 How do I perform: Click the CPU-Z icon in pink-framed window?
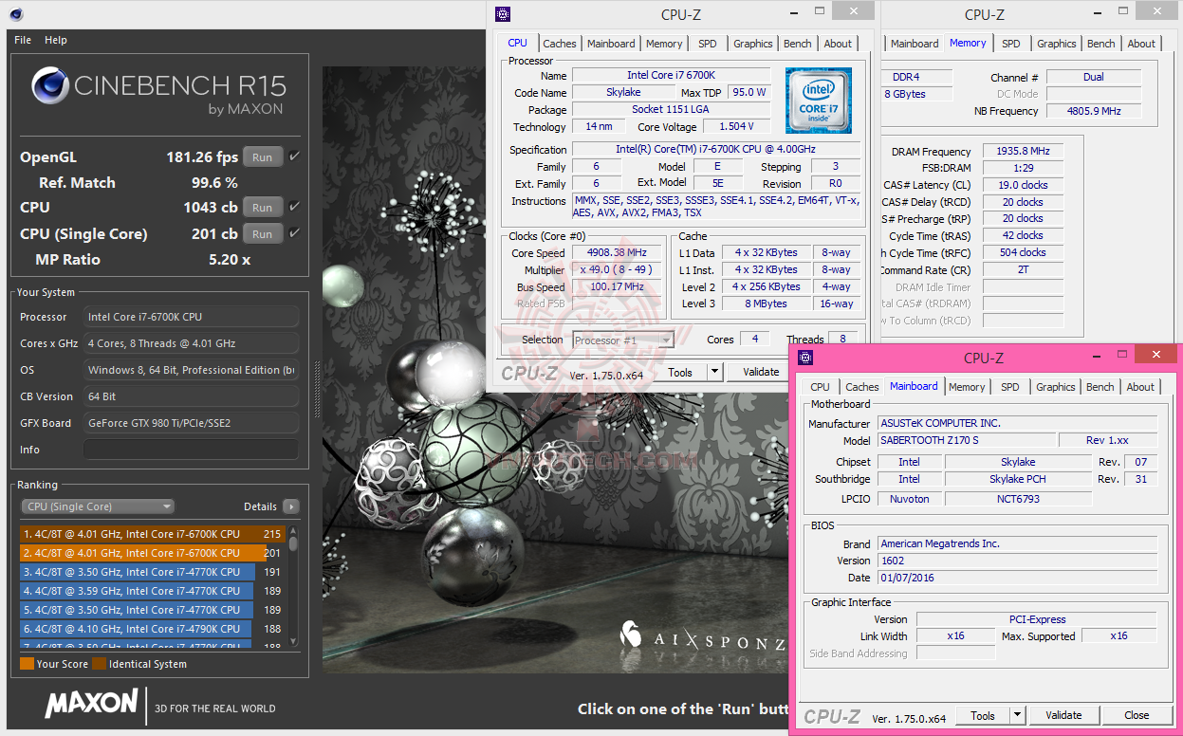(805, 358)
